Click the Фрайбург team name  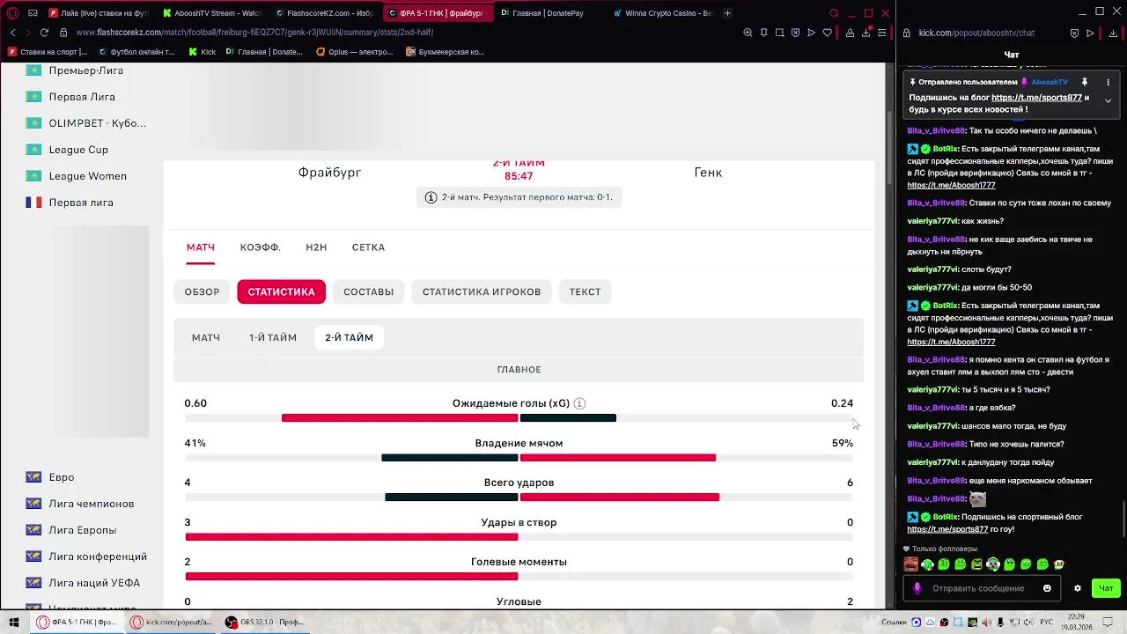pyautogui.click(x=329, y=173)
